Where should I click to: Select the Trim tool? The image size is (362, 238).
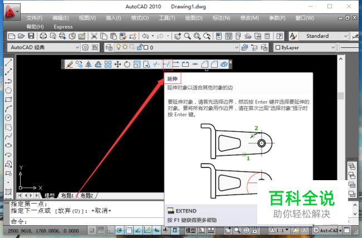point(156,64)
